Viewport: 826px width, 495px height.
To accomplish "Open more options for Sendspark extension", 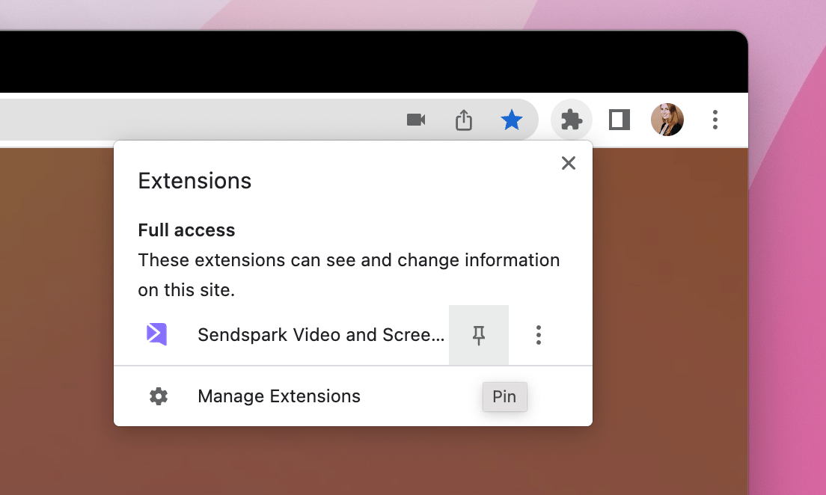I will (x=539, y=335).
